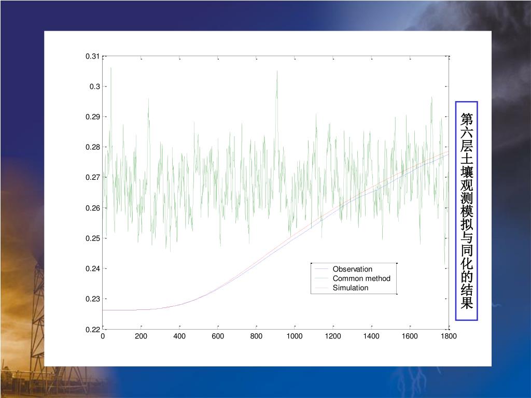This screenshot has width=531, height=398.
Task: Click y-axis label 0.22
Action: click(x=92, y=329)
